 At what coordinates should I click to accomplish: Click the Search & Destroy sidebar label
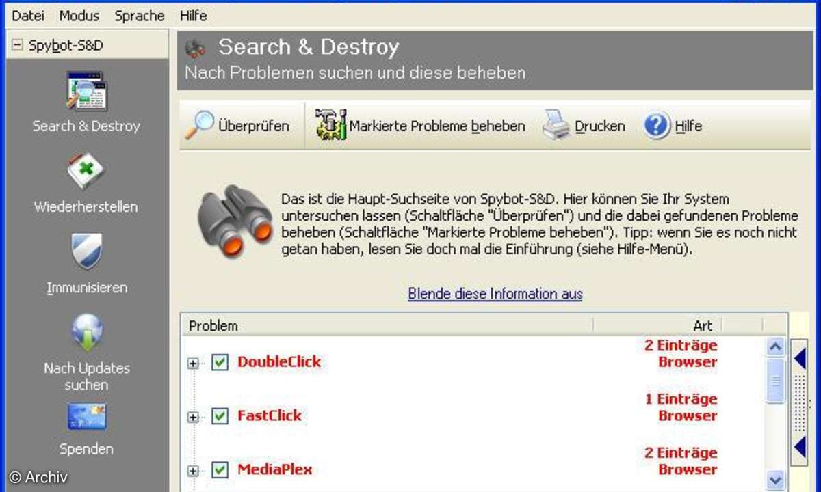click(86, 126)
